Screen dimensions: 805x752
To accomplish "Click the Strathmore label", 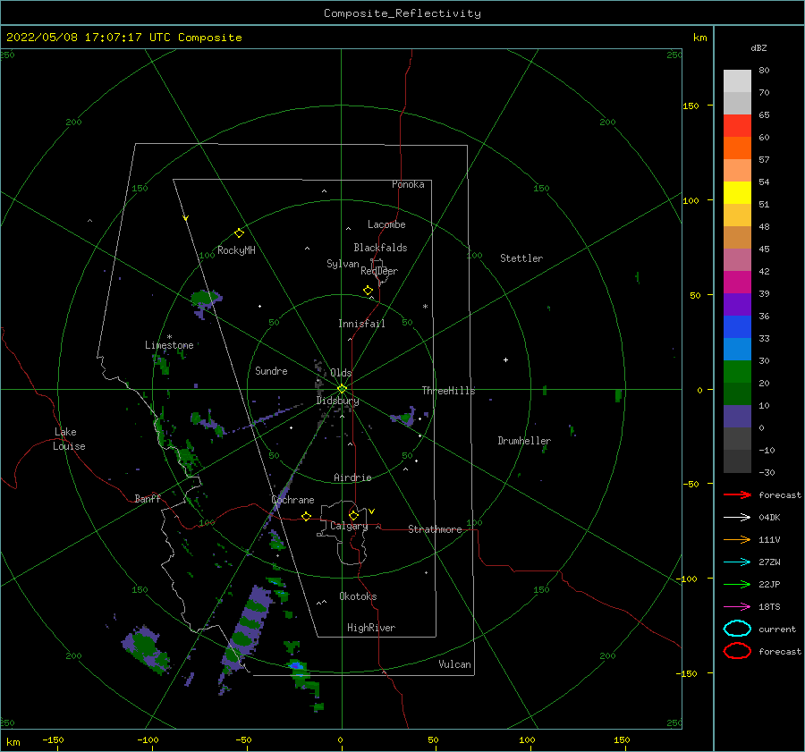I will point(435,529).
